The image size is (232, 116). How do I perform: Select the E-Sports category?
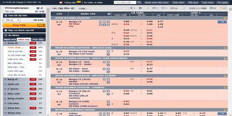tap(24, 89)
